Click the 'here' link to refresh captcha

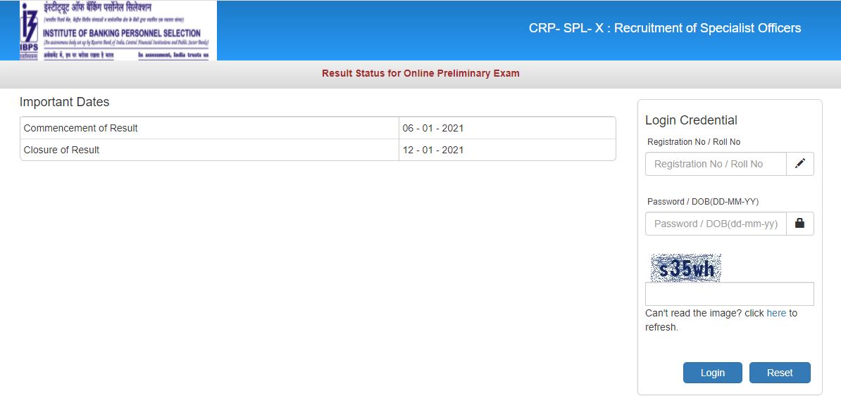coord(776,313)
